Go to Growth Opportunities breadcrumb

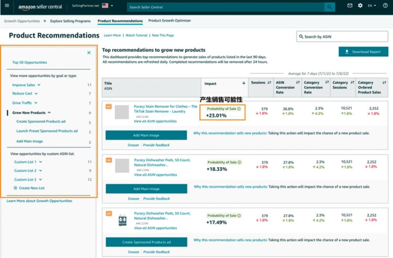pyautogui.click(x=22, y=21)
